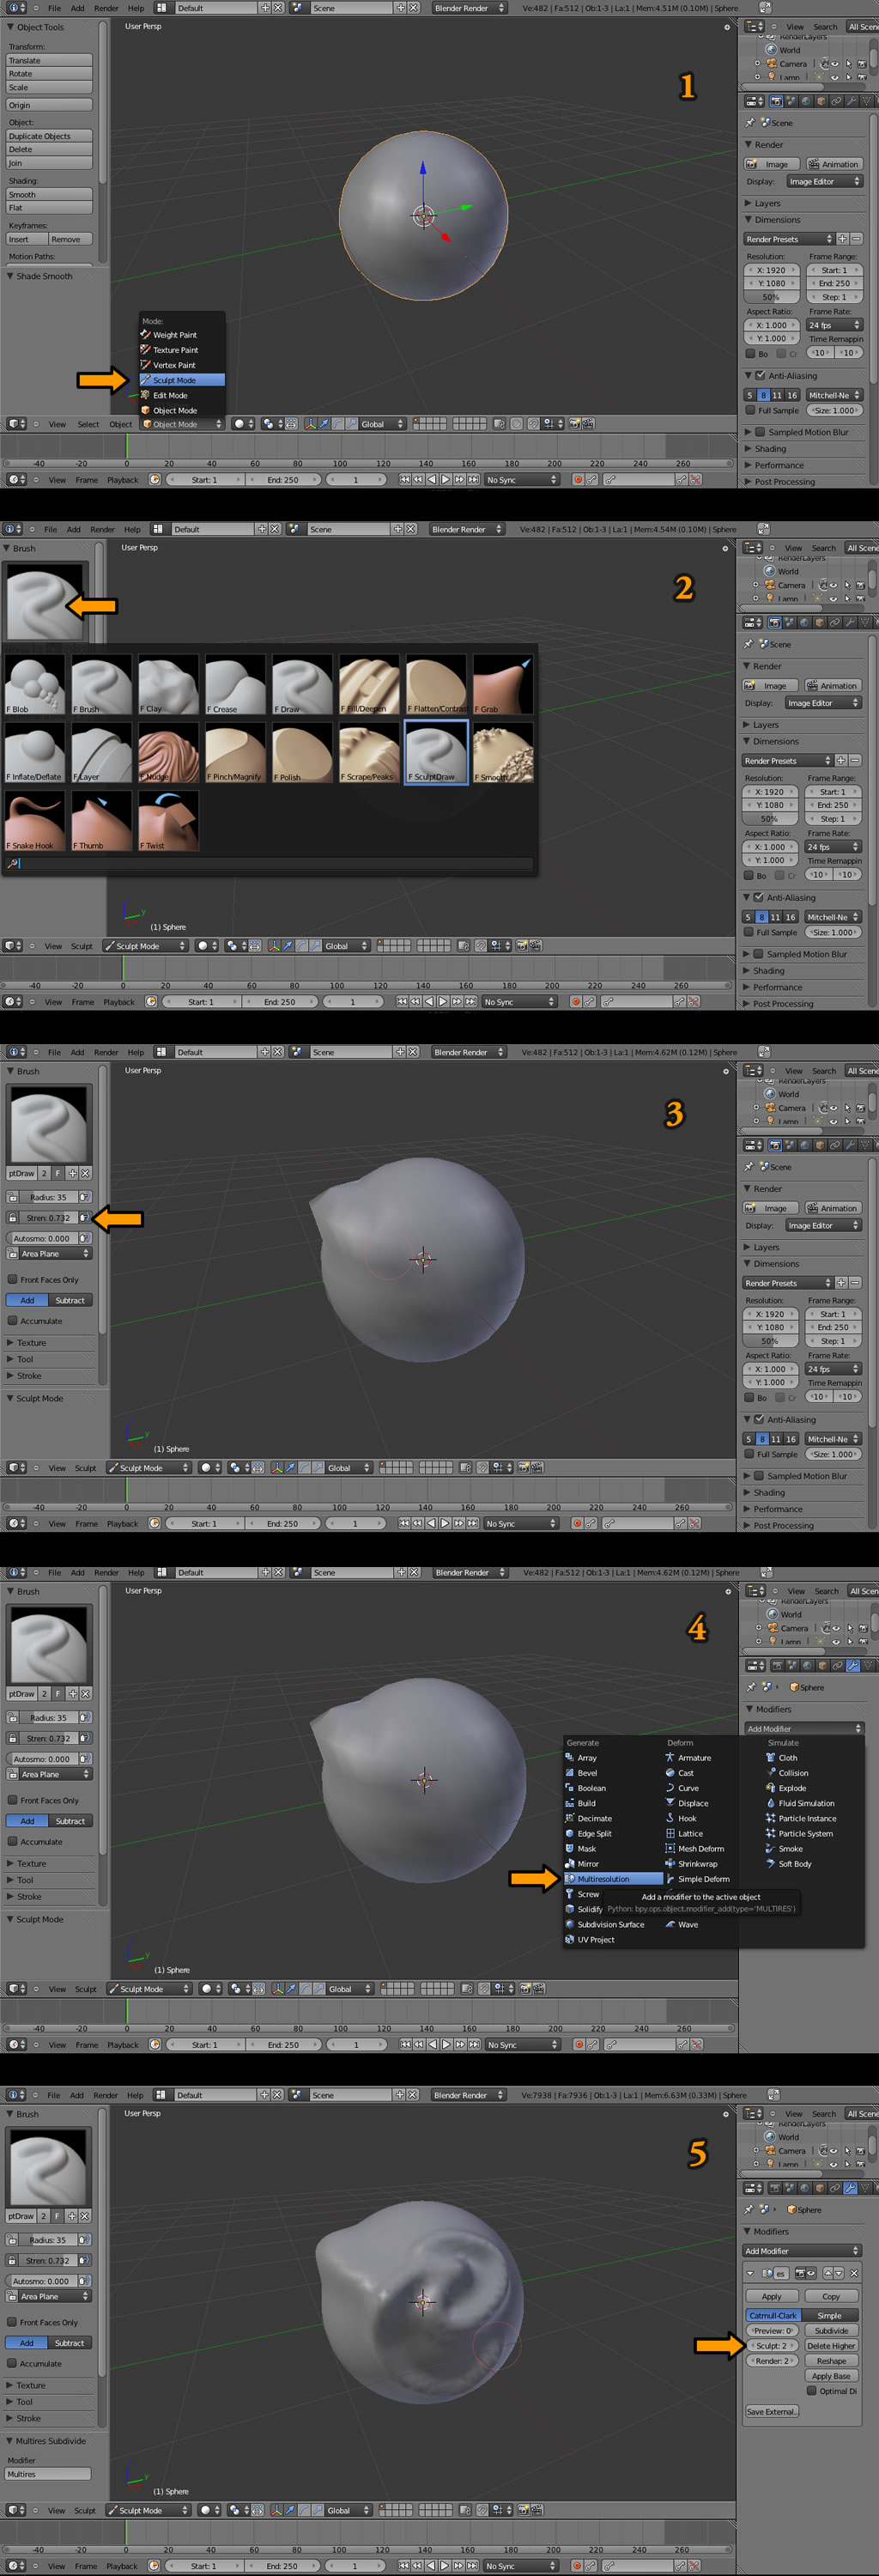Toggle Optimal Display checkbox in Multires modifier
The image size is (879, 2576).
click(x=812, y=2391)
